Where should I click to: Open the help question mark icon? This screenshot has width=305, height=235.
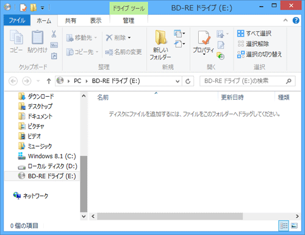(x=296, y=20)
